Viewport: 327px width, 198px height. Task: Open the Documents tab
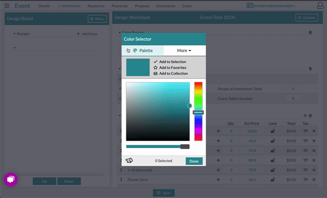coord(166,6)
